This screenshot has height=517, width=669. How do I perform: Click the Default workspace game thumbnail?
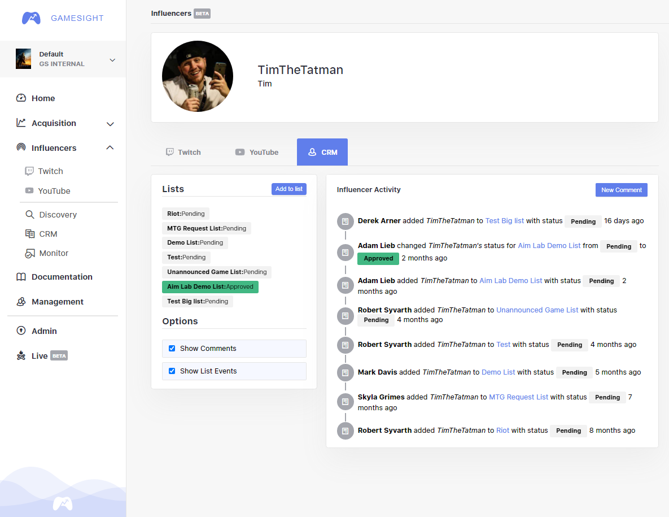coord(24,59)
